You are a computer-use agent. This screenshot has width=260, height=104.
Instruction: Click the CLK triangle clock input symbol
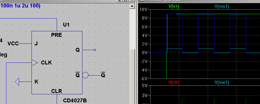coord(35,63)
